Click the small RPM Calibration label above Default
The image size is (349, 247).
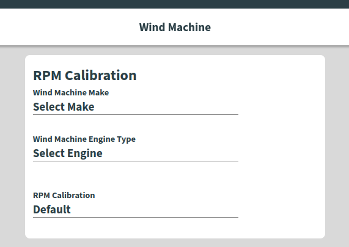[64, 195]
